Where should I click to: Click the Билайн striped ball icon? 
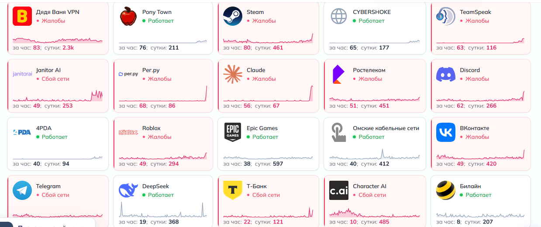click(x=446, y=190)
